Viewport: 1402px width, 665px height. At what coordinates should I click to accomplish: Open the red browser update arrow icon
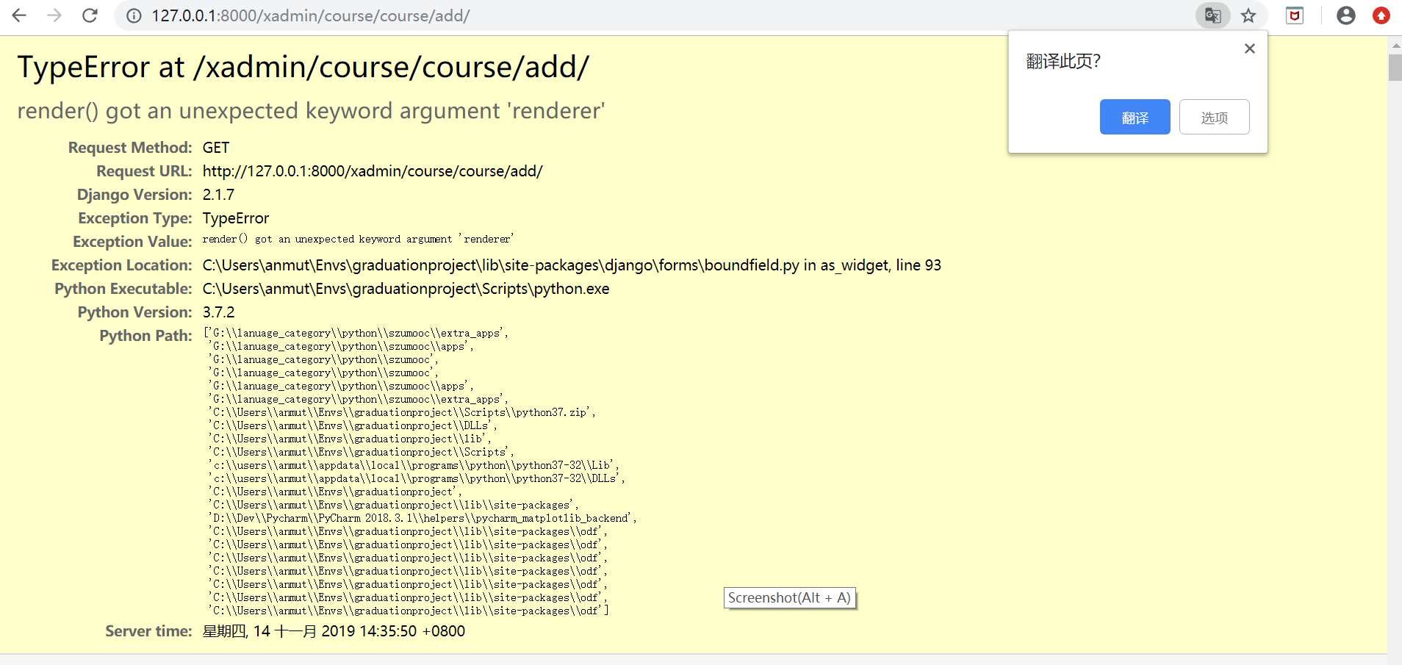point(1381,15)
